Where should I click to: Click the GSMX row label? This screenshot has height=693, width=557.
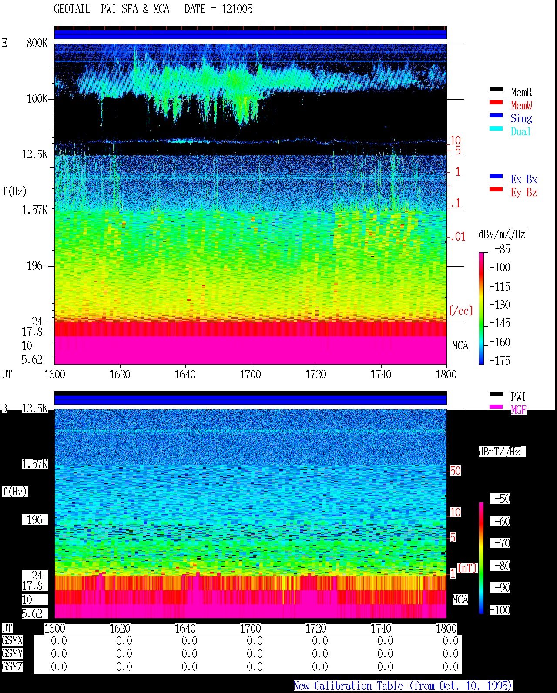coord(12,641)
